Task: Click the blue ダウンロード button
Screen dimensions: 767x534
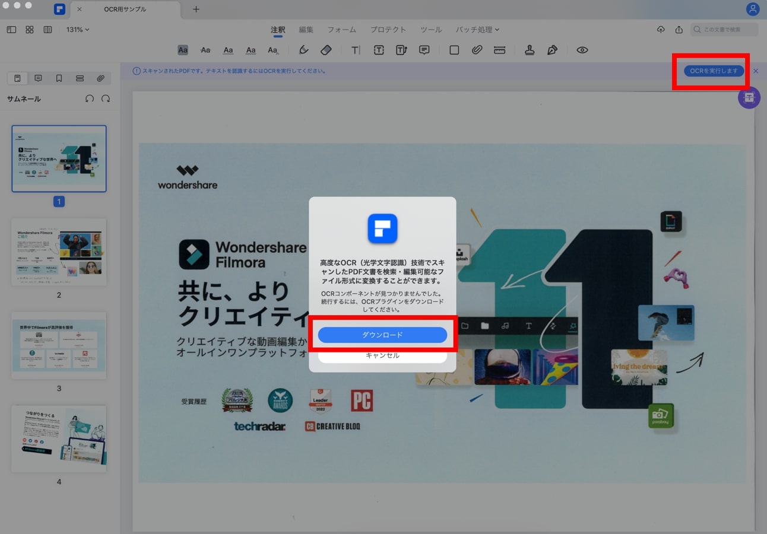Action: click(x=382, y=335)
